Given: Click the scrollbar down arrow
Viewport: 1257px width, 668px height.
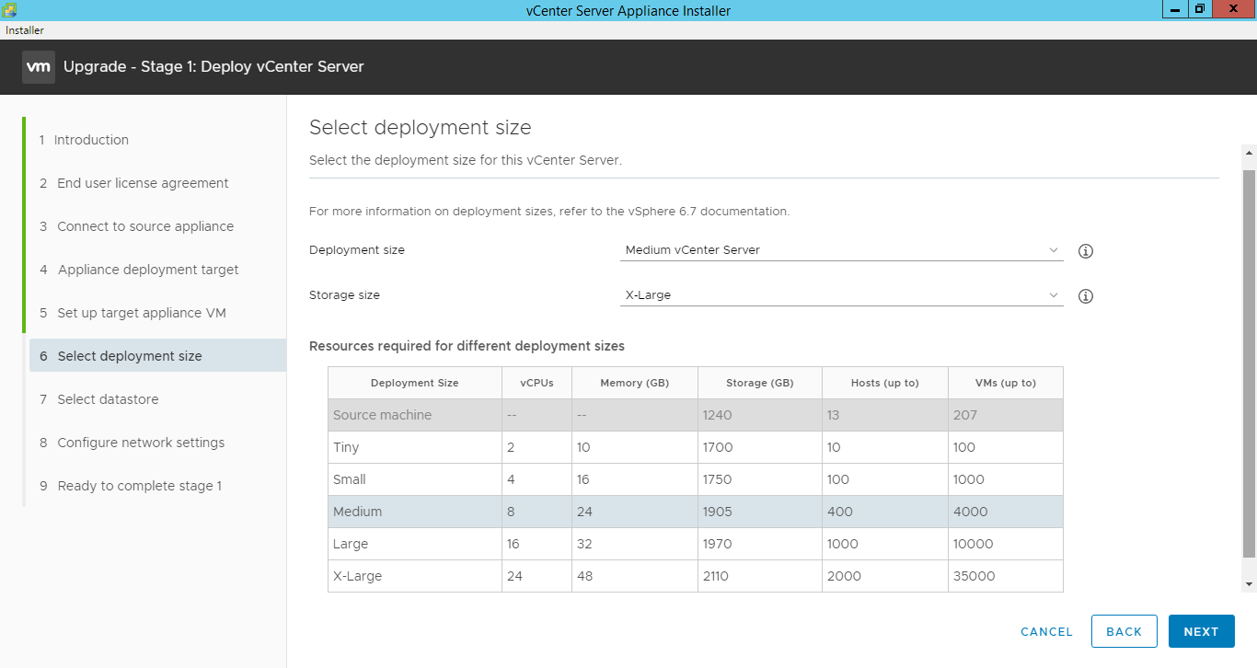Looking at the screenshot, I should point(1249,582).
